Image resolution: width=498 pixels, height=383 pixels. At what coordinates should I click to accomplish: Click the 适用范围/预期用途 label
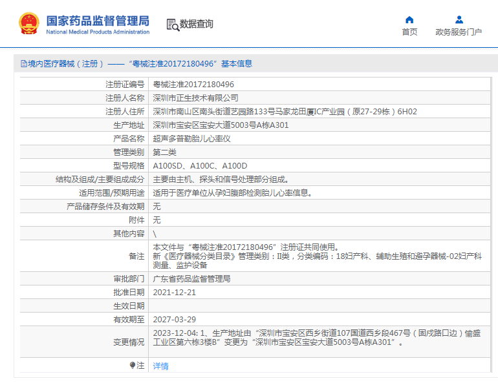(112, 193)
